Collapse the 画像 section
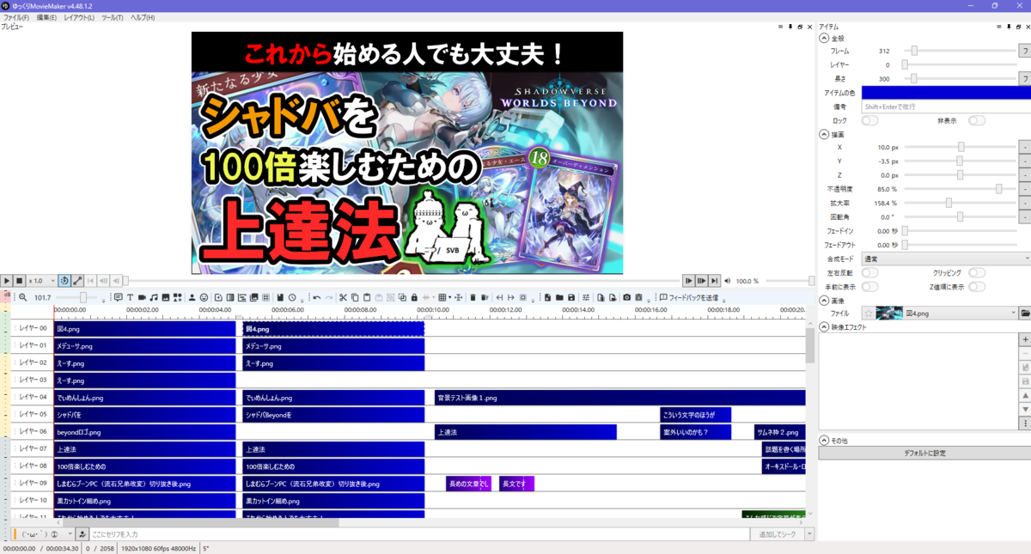1031x554 pixels. pyautogui.click(x=824, y=301)
